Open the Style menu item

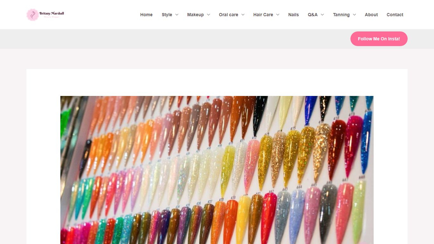[167, 15]
